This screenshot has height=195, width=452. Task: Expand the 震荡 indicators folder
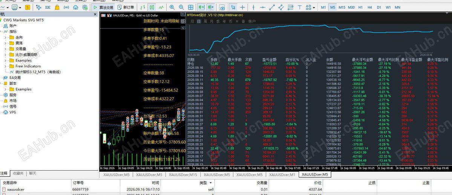5,43
